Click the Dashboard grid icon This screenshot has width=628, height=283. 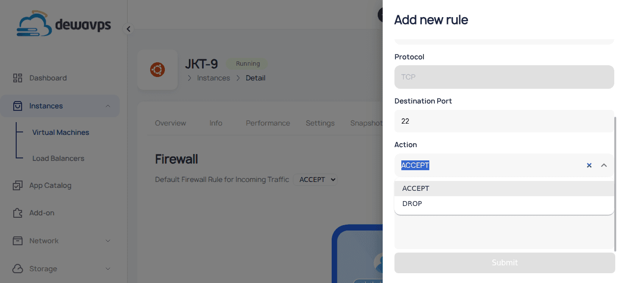(18, 78)
